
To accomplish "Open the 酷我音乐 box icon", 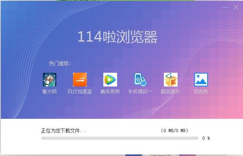I will coord(171,80).
